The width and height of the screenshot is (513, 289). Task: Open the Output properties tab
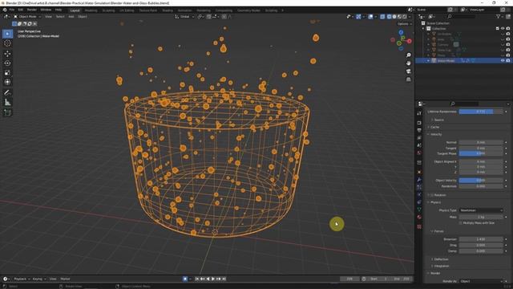(x=419, y=130)
